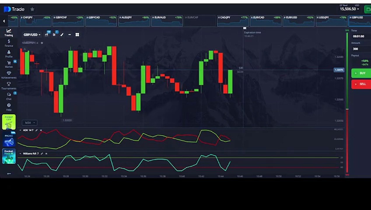The width and height of the screenshot is (371, 210).
Task: Open the indicators list icon
Action: tap(54, 34)
